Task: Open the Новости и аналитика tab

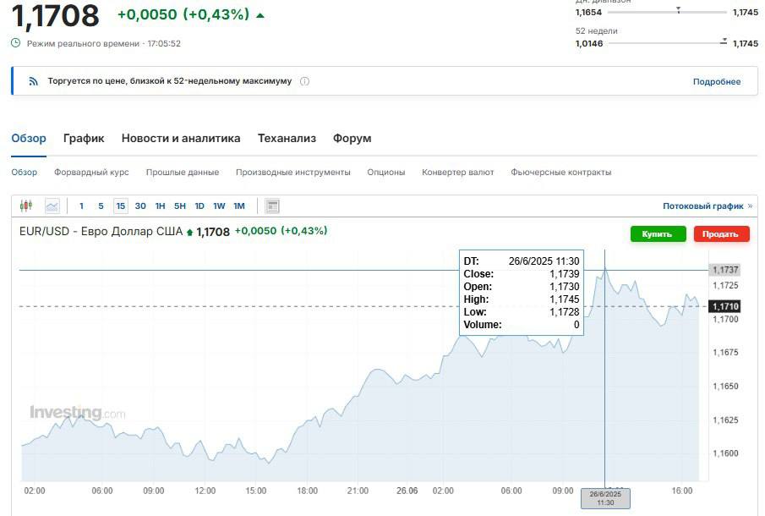Action: click(x=181, y=138)
